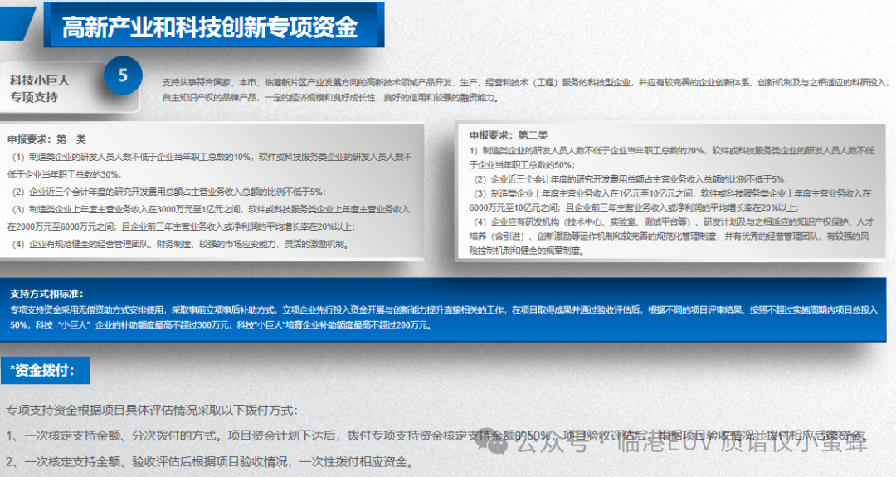Select payout option 2 on one-time payment

209,461
